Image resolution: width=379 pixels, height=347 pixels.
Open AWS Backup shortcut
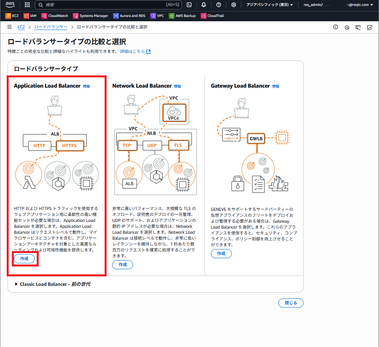[182, 16]
